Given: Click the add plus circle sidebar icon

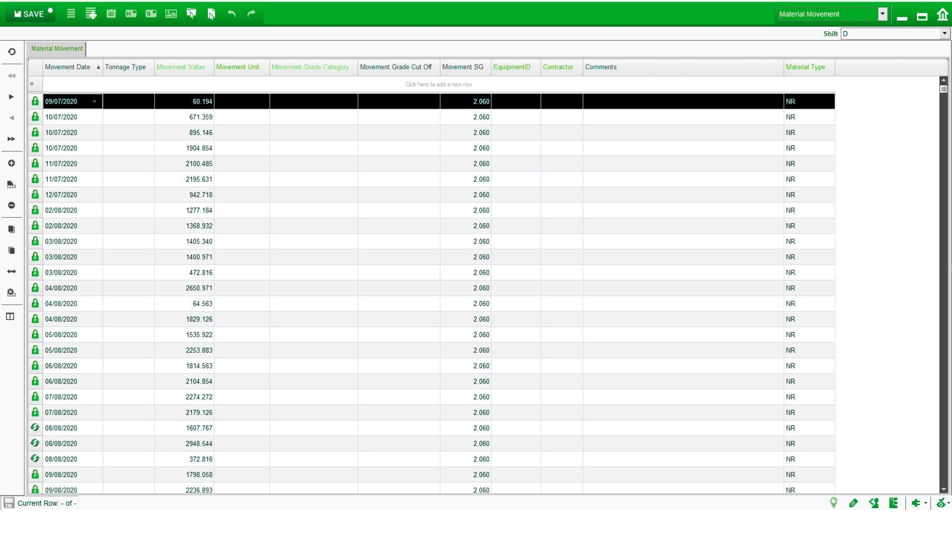Looking at the screenshot, I should (x=11, y=163).
